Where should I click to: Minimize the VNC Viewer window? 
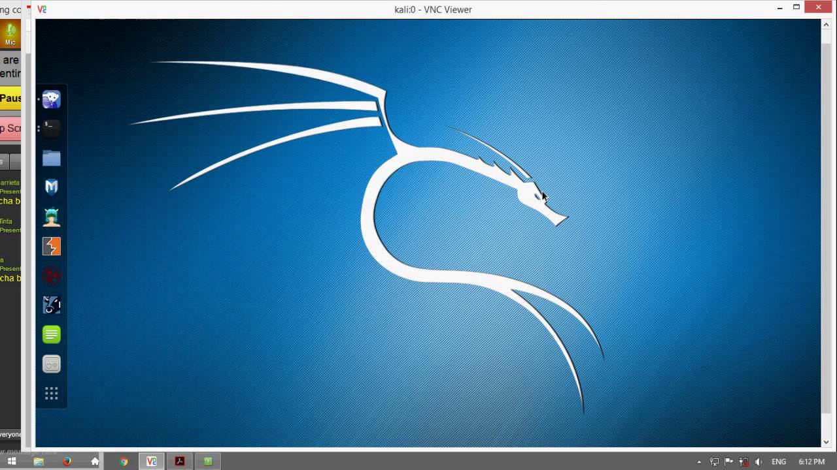pos(780,7)
